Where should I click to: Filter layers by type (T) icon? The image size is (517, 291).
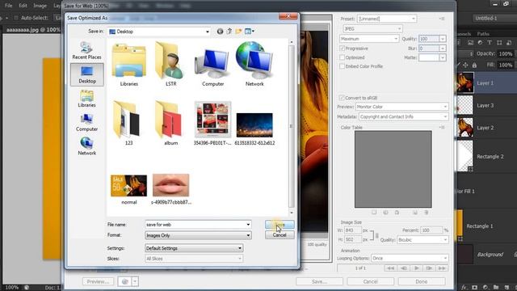[490, 43]
